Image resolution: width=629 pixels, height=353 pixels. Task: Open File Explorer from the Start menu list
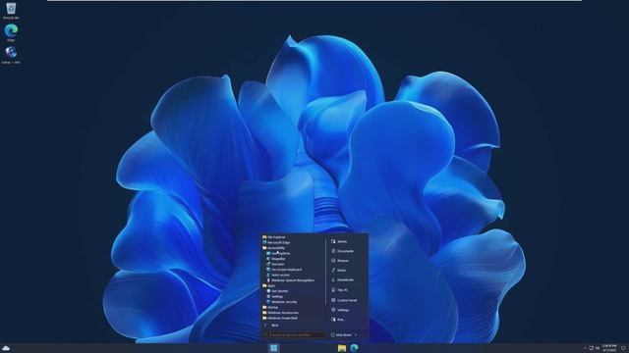pyautogui.click(x=274, y=237)
